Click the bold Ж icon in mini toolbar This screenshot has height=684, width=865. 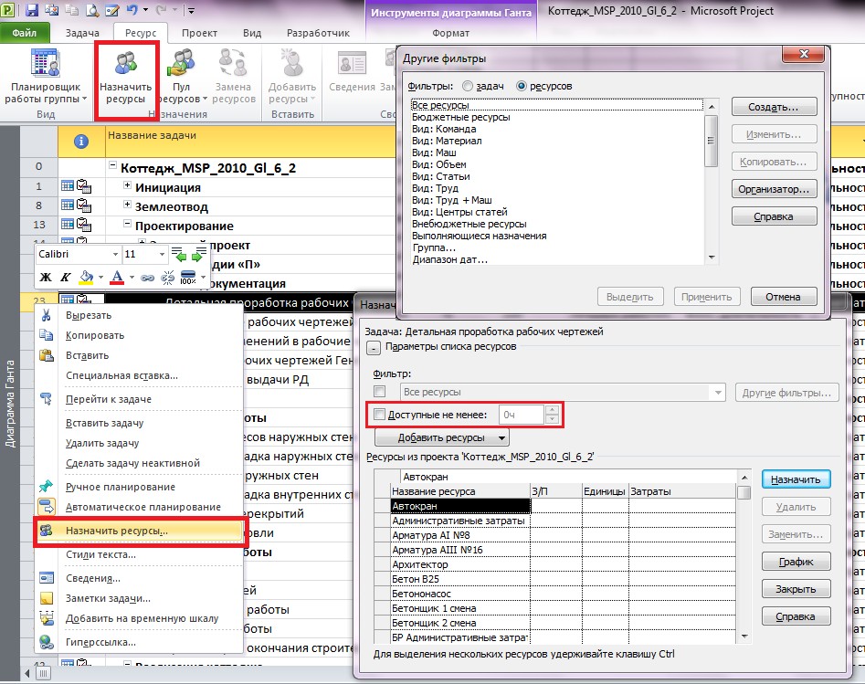pos(46,277)
